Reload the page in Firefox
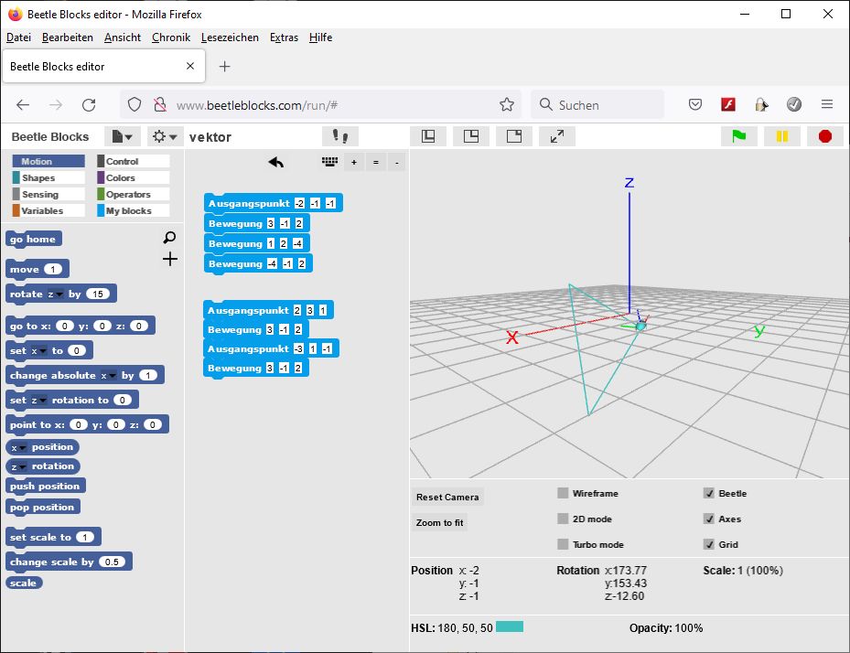850x653 pixels. pos(89,104)
